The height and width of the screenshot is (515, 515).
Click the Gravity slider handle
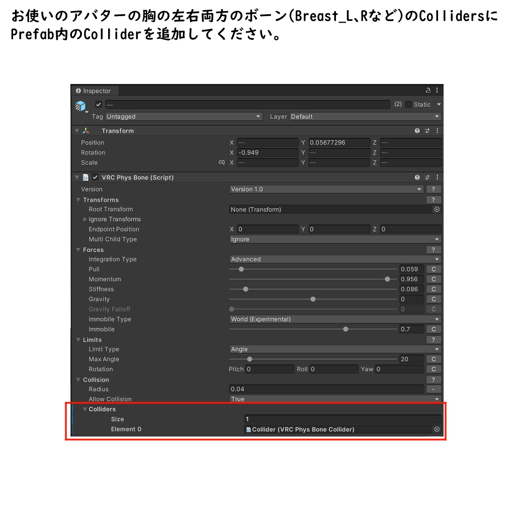pyautogui.click(x=313, y=299)
